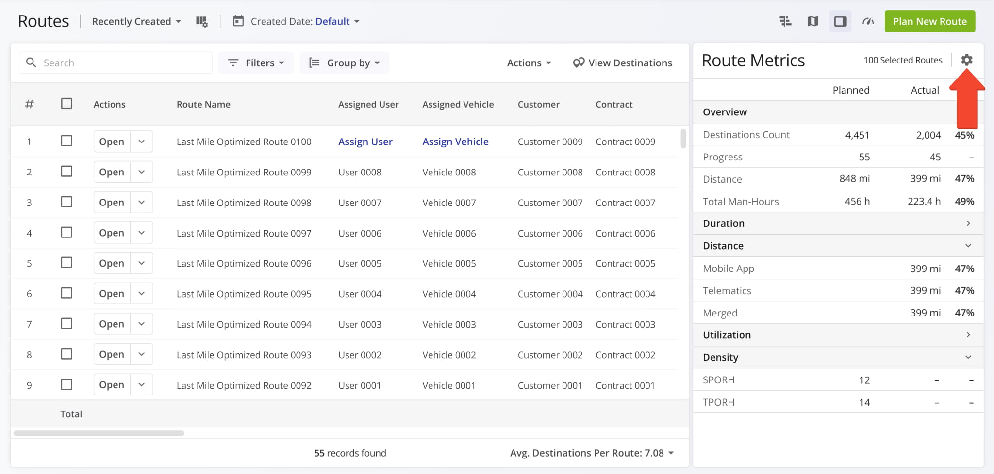Viewport: 994px width, 474px height.
Task: Expand the Duration metrics section
Action: pyautogui.click(x=968, y=223)
